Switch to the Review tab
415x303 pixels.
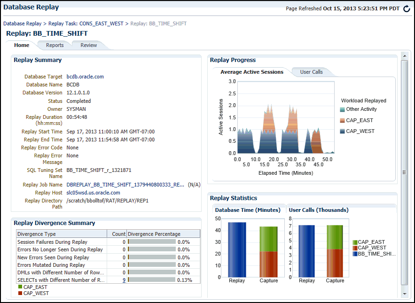pyautogui.click(x=88, y=45)
